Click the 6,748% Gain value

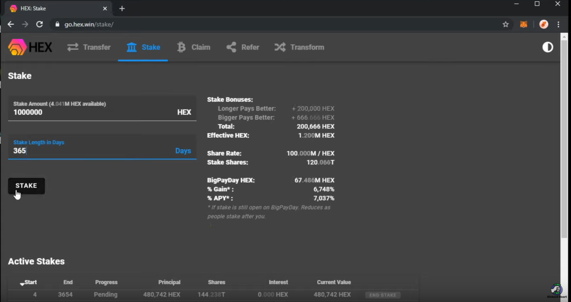pyautogui.click(x=323, y=189)
